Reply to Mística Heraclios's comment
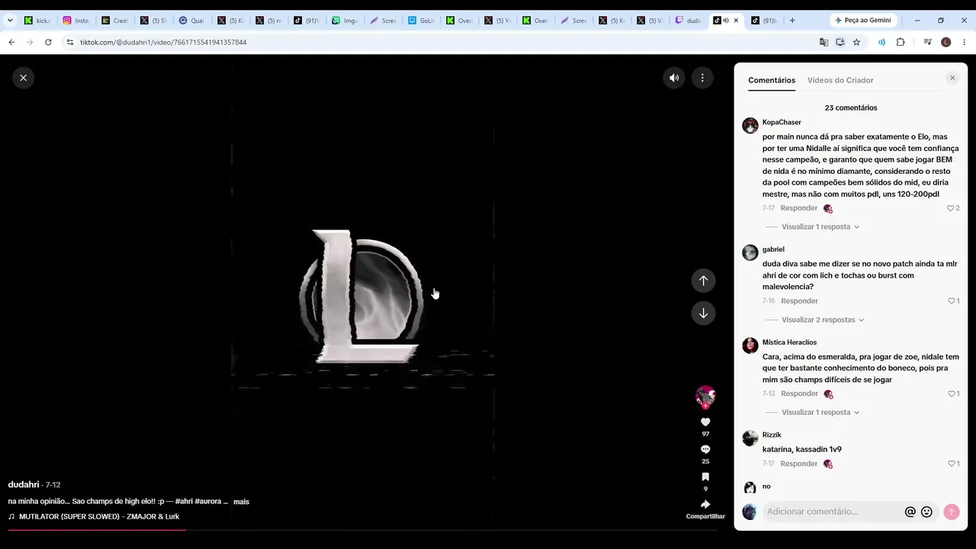This screenshot has width=976, height=549. pos(799,393)
